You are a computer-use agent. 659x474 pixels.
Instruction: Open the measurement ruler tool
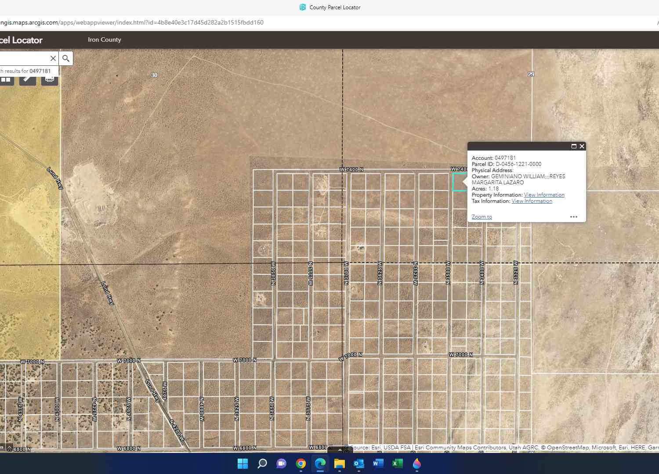28,79
